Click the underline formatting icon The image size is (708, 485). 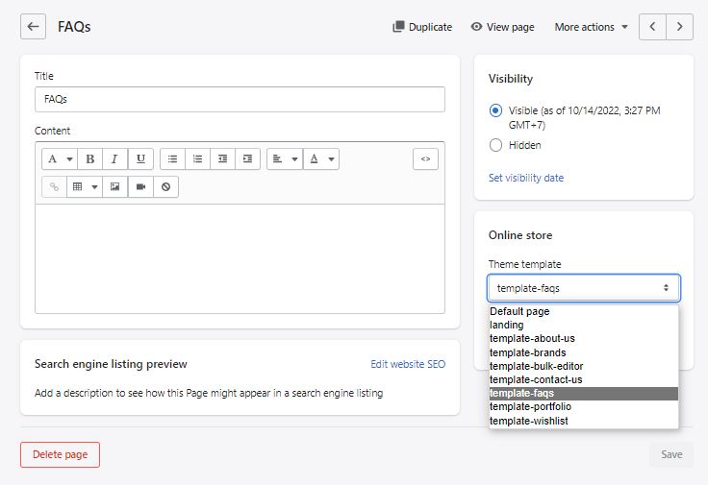[140, 159]
